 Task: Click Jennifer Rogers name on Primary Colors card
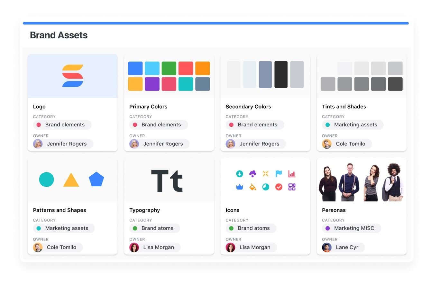pyautogui.click(x=163, y=144)
